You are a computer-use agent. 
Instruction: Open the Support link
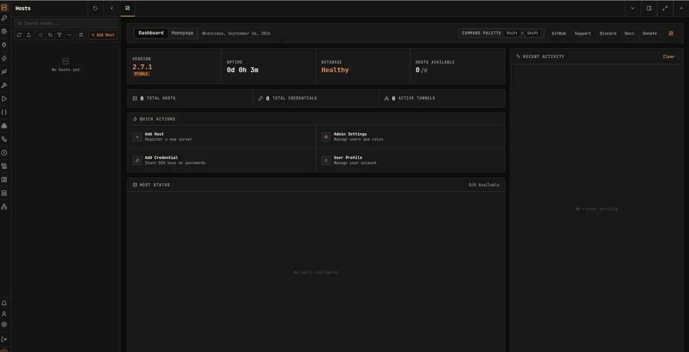tap(582, 33)
